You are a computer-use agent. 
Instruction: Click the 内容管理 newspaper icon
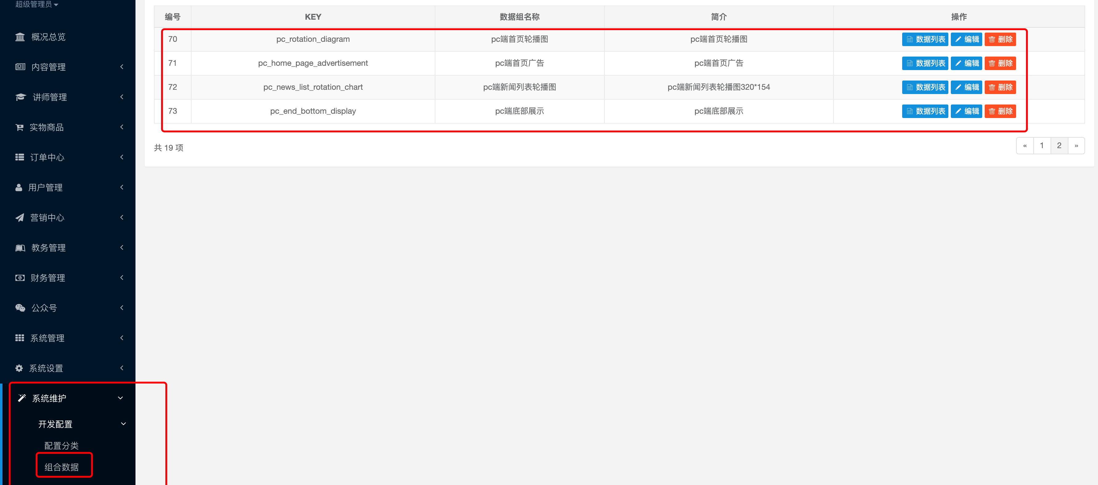[20, 67]
